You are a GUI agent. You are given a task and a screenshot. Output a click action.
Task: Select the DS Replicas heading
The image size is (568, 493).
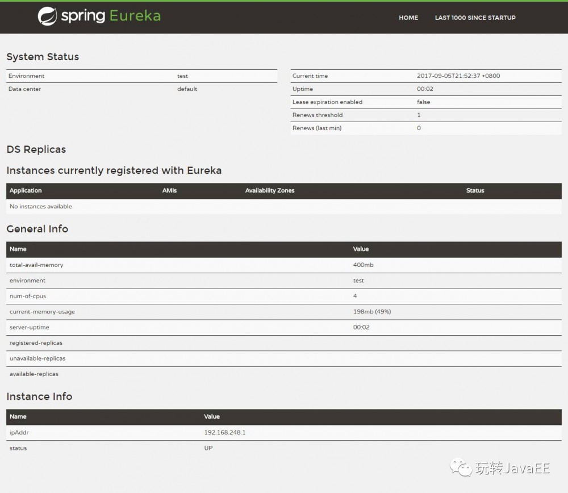point(36,149)
